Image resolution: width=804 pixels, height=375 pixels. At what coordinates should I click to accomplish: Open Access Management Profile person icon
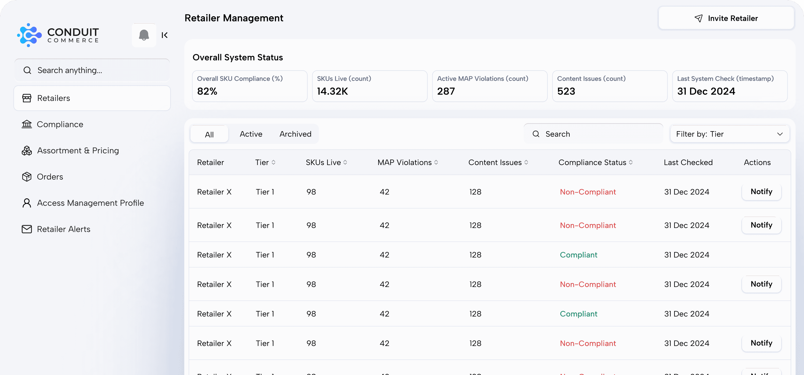pos(27,203)
